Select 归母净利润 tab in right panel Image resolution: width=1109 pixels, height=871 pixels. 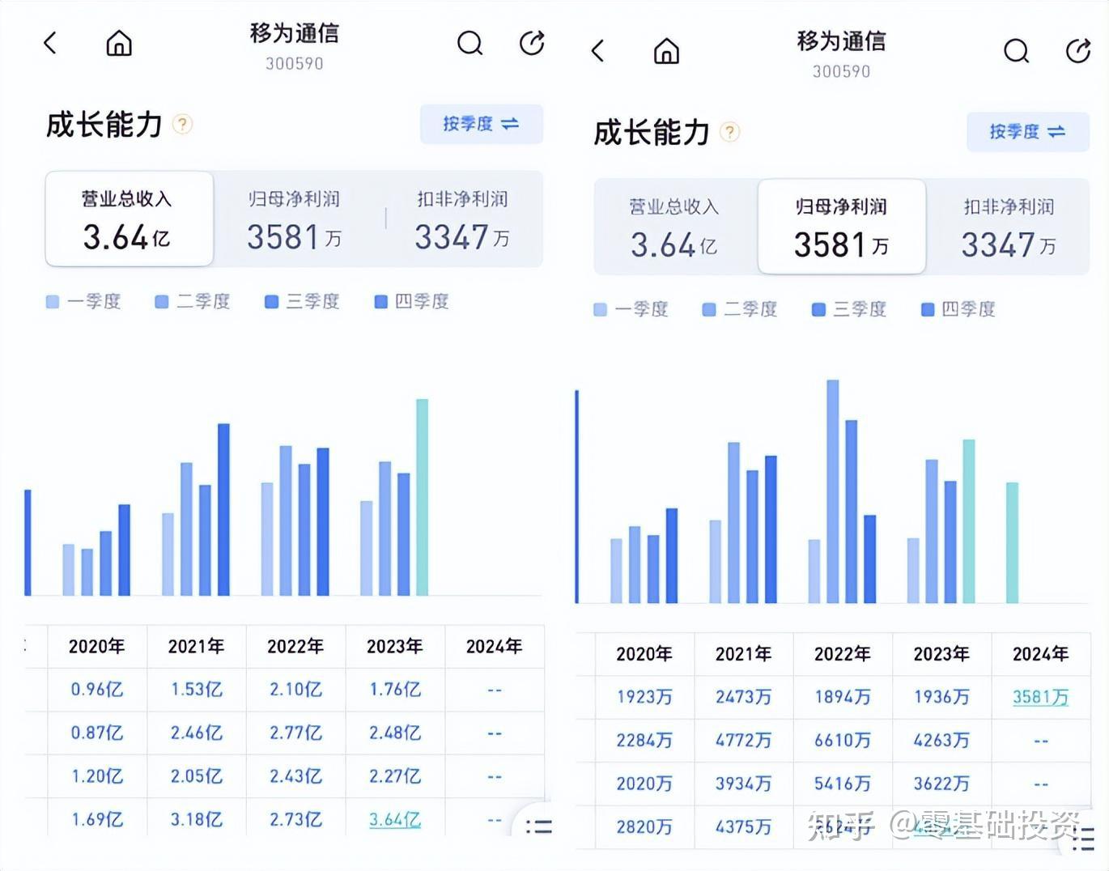coord(841,227)
